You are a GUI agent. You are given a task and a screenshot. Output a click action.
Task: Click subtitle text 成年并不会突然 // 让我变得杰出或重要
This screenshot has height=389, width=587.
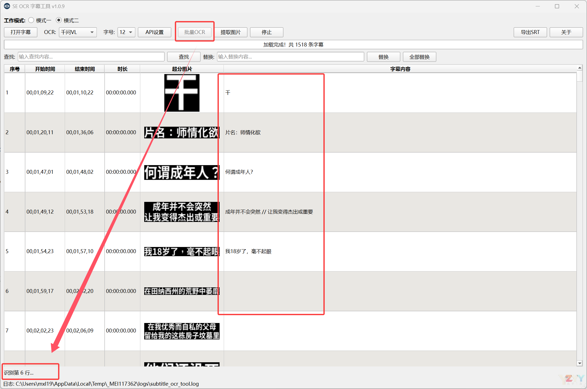click(x=269, y=212)
